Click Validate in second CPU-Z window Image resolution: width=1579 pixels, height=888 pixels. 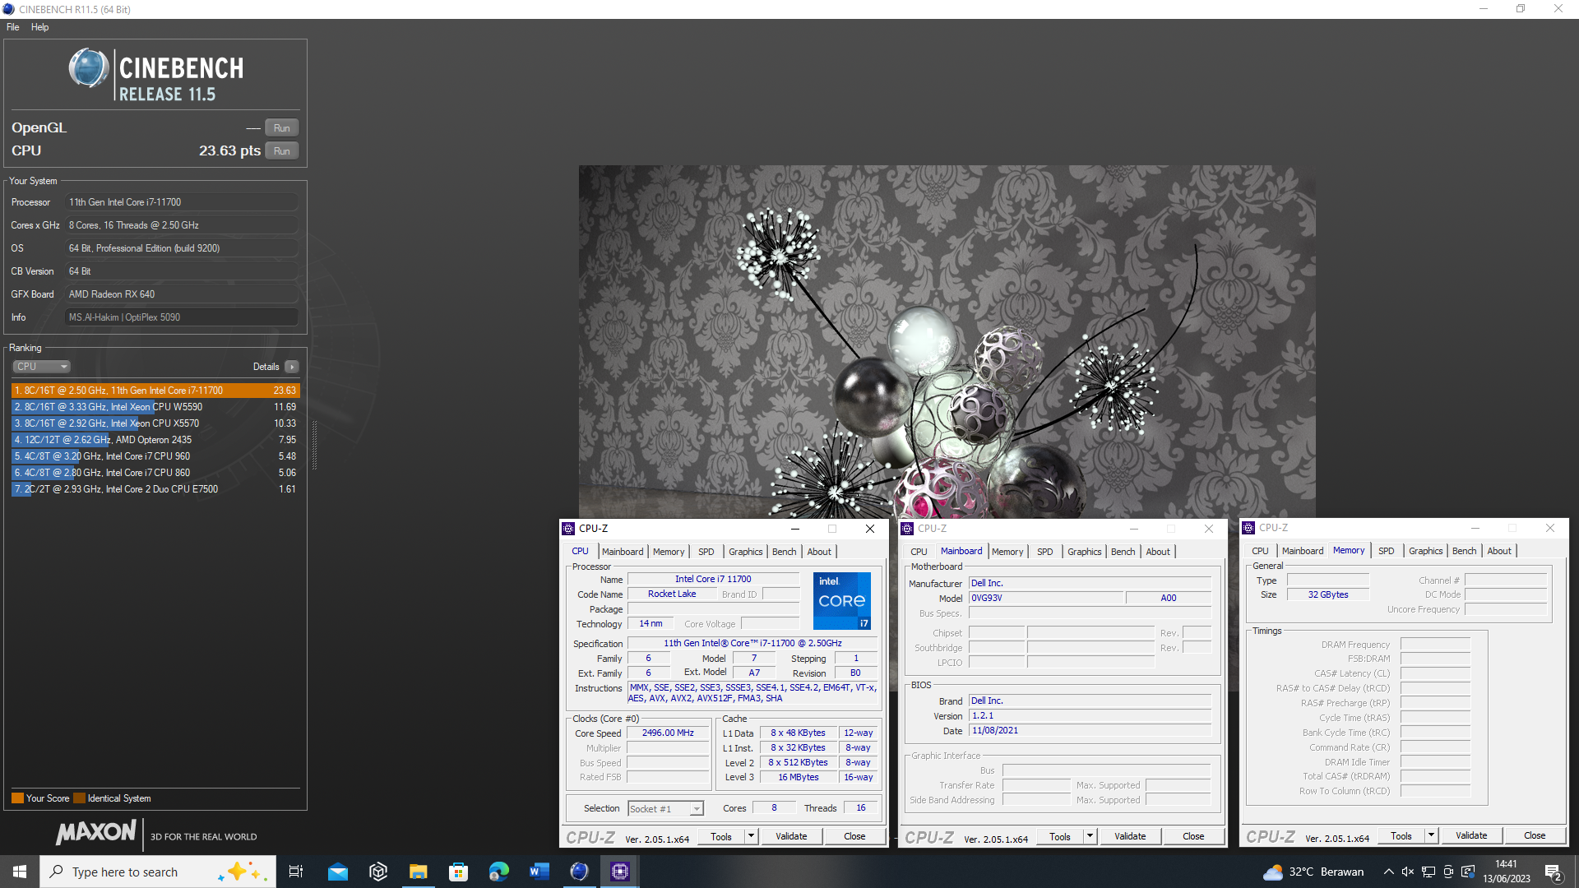coord(1130,836)
